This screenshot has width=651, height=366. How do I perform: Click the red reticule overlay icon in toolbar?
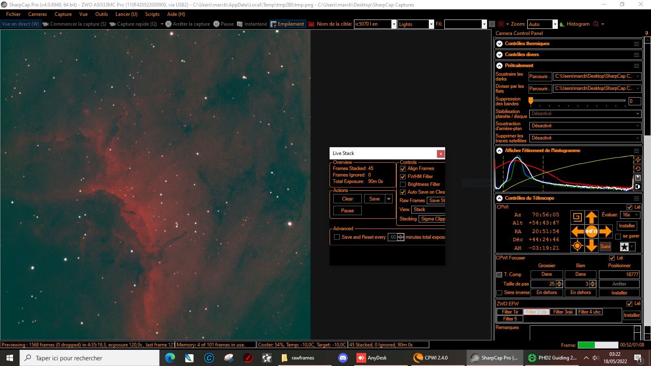501,24
